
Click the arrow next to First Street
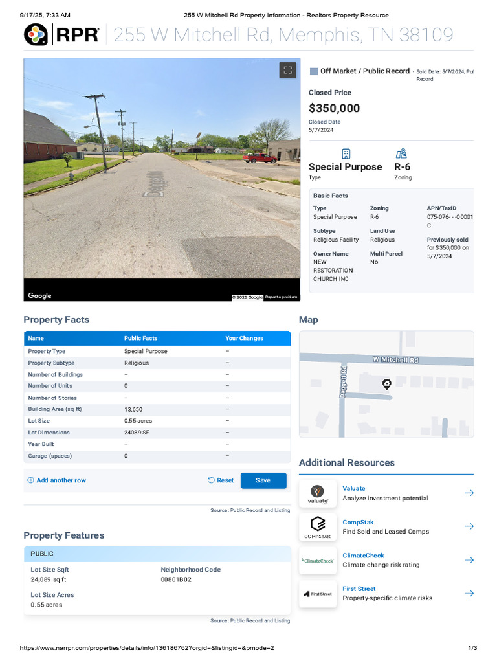[469, 593]
